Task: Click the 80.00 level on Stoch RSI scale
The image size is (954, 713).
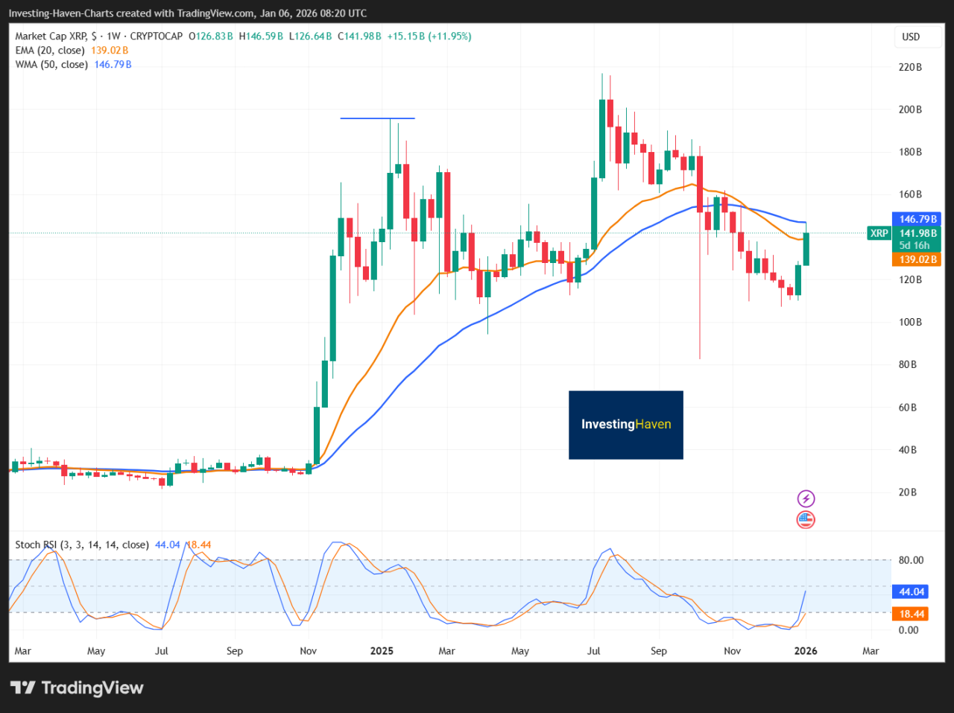Action: (x=911, y=560)
